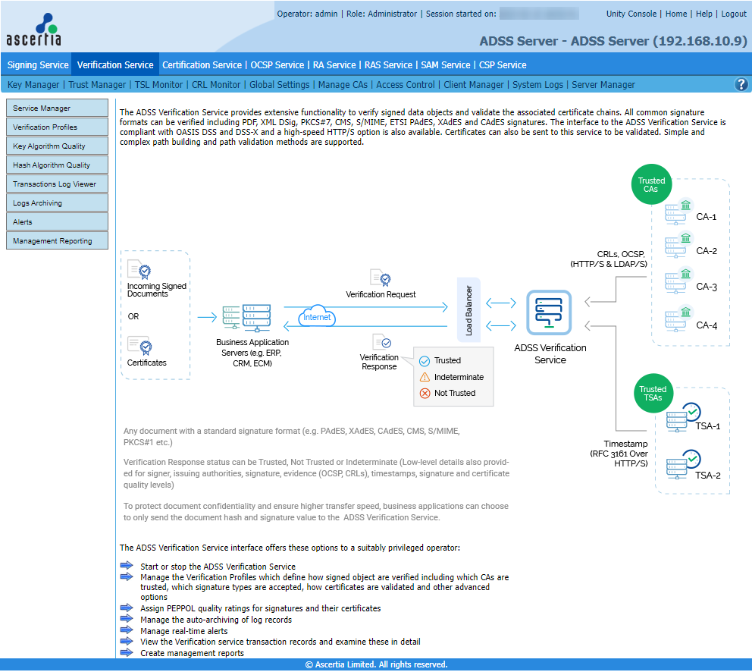Switch to the Signing Service tab
752x672 pixels.
(38, 64)
